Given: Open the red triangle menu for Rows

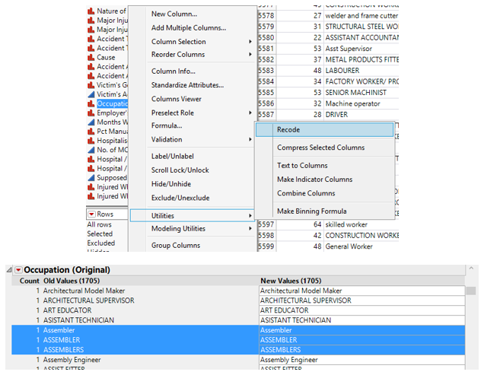Looking at the screenshot, I should [x=91, y=215].
